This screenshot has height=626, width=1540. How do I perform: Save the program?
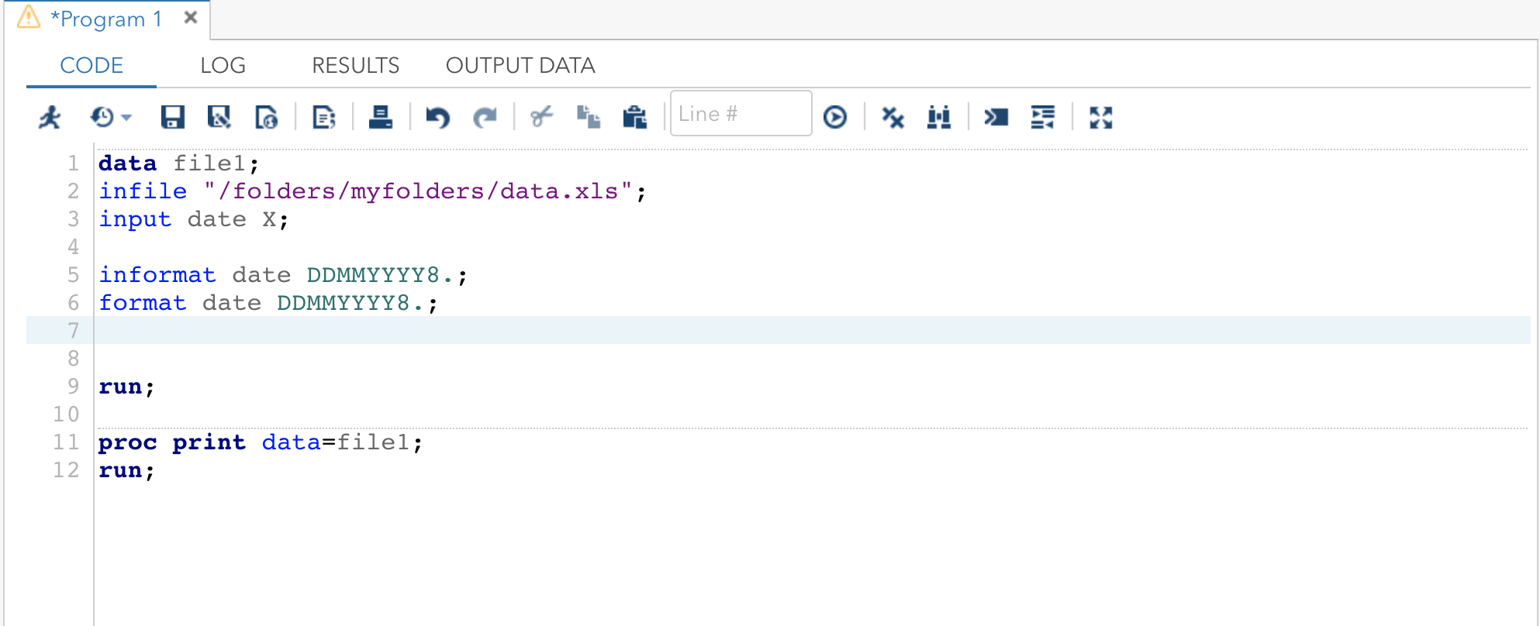[x=172, y=118]
